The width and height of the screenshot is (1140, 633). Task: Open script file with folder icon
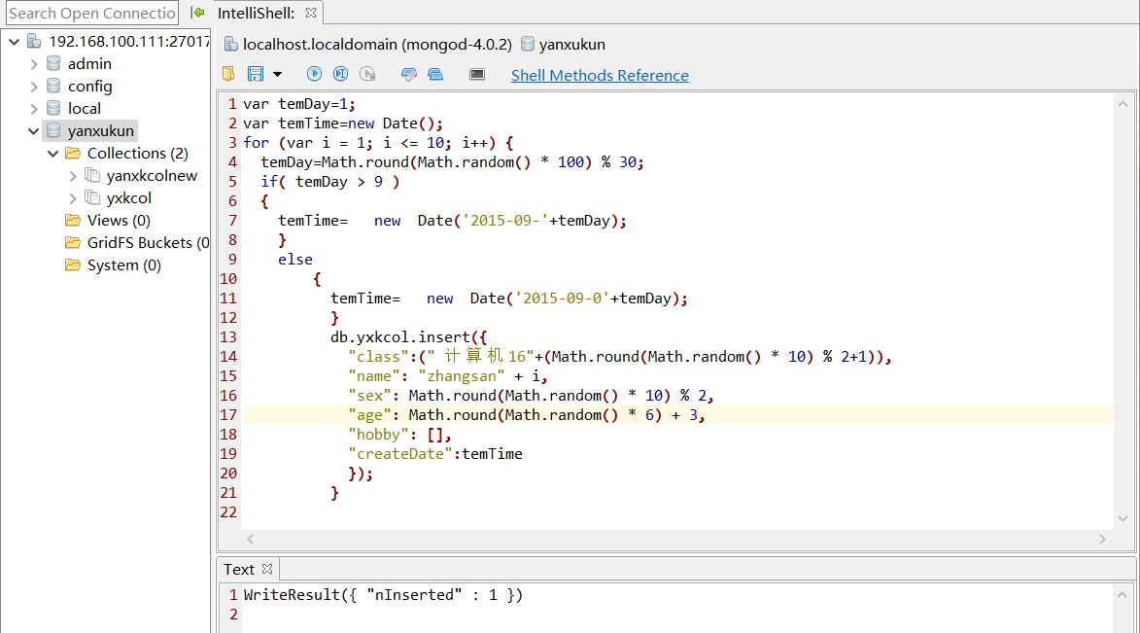click(228, 74)
